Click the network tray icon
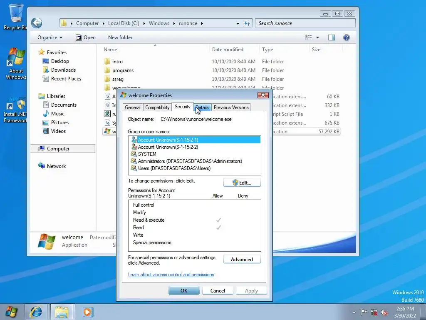The image size is (426, 320). [374, 312]
